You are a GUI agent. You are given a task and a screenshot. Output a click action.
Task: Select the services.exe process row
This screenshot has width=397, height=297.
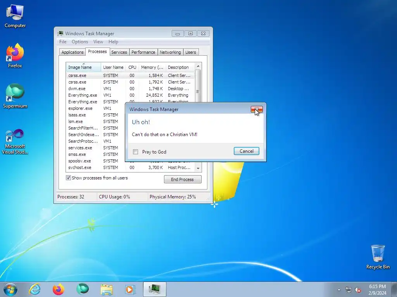pos(96,148)
